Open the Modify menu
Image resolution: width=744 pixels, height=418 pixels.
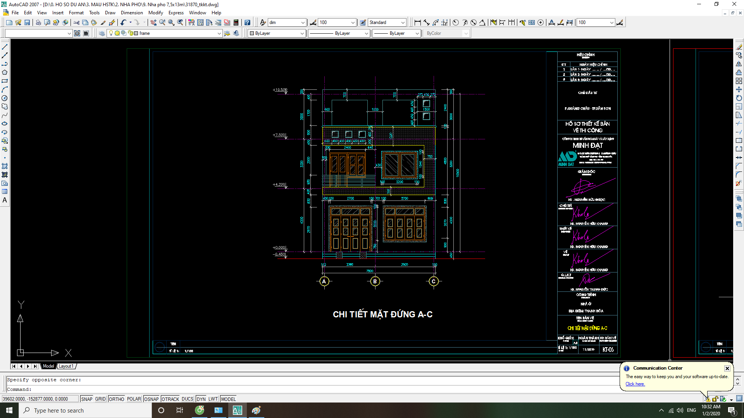(155, 13)
